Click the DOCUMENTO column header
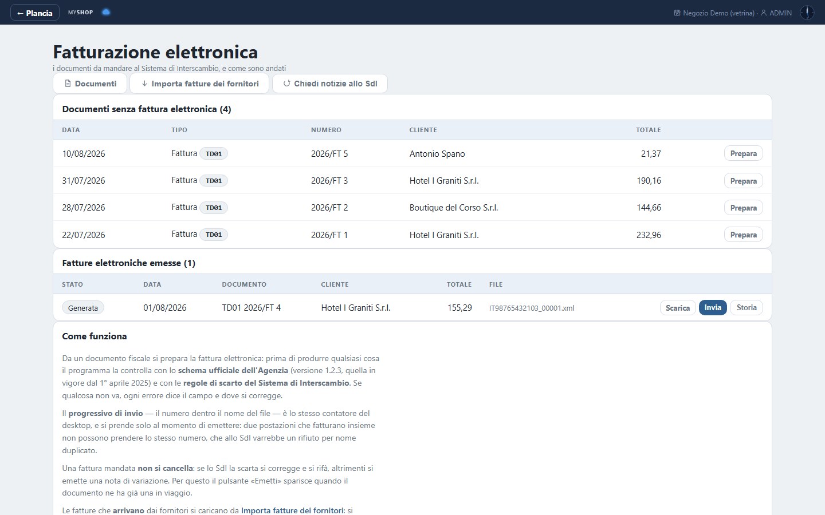 point(244,284)
